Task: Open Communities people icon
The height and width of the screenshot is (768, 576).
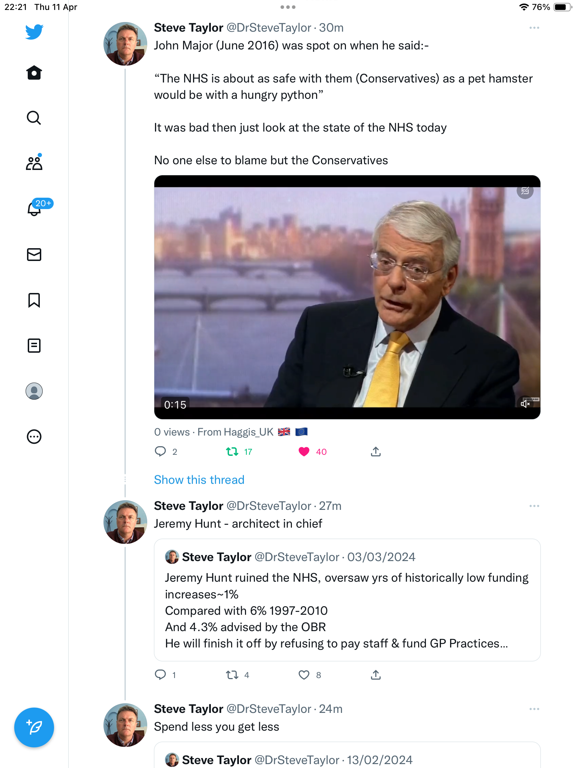Action: pyautogui.click(x=34, y=163)
